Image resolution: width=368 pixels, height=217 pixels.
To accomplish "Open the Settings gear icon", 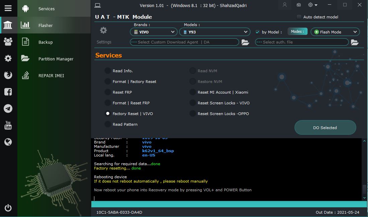I will [x=103, y=30].
